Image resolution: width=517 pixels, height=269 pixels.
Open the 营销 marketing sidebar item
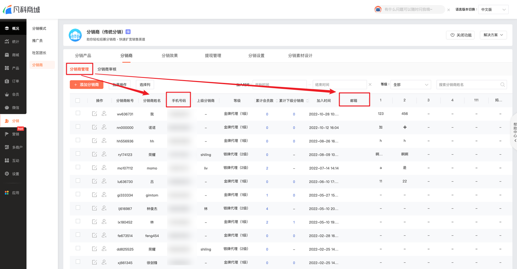pos(13,134)
